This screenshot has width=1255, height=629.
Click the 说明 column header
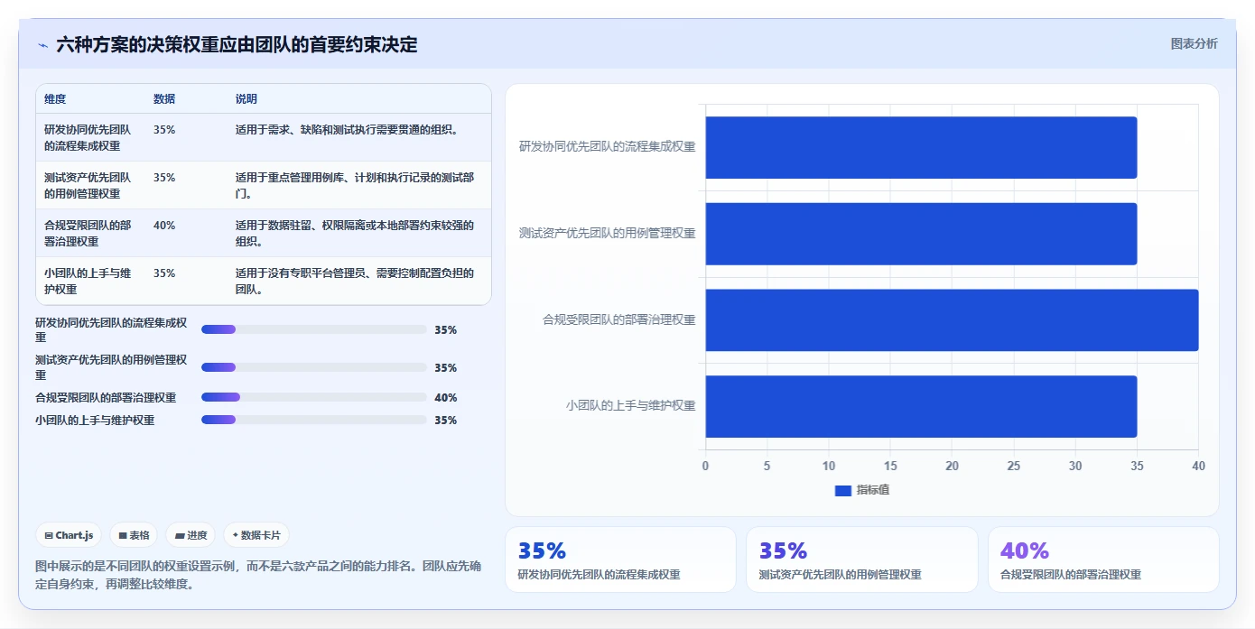pyautogui.click(x=246, y=99)
